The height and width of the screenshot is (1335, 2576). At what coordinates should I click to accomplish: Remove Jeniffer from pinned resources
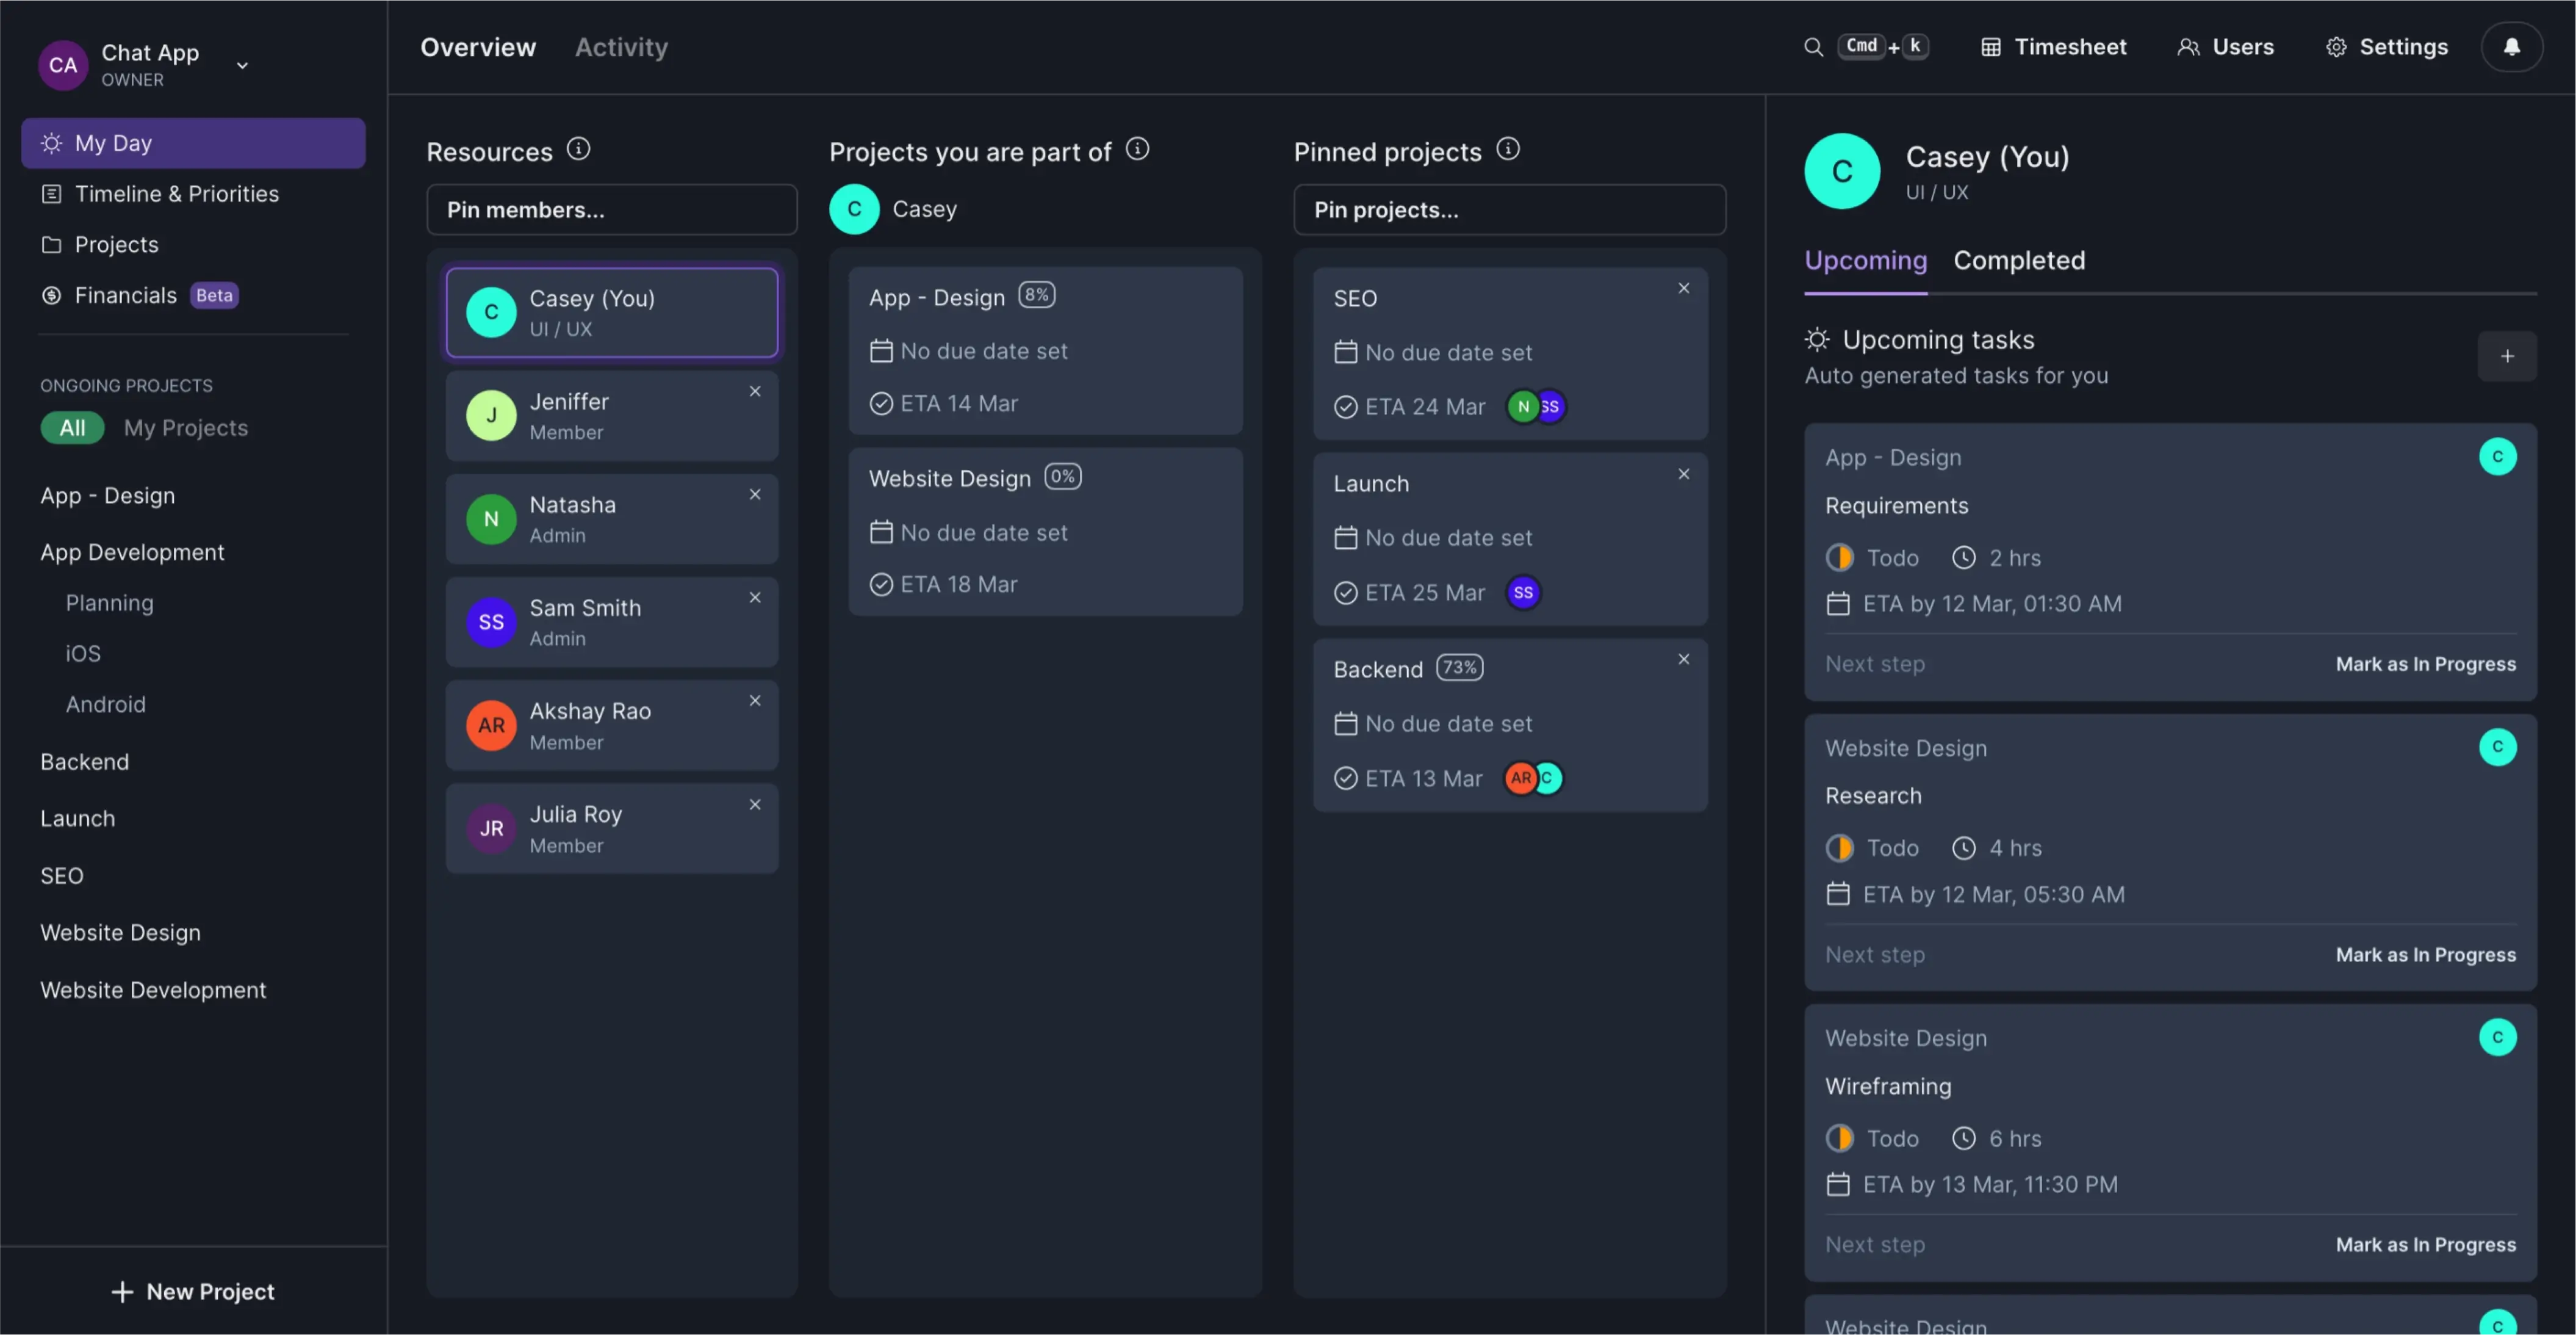pyautogui.click(x=755, y=391)
